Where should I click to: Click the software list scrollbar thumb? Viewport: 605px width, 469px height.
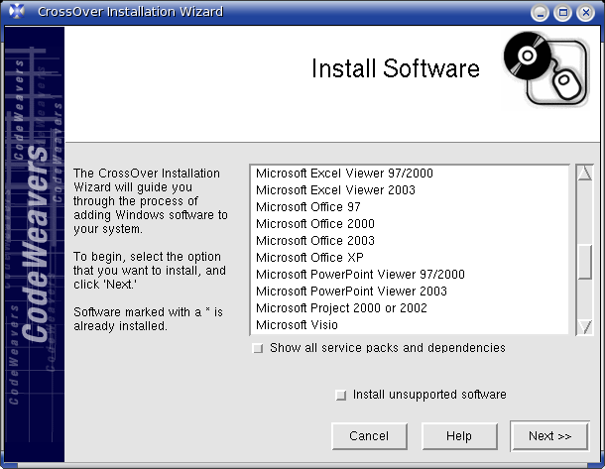pyautogui.click(x=584, y=262)
